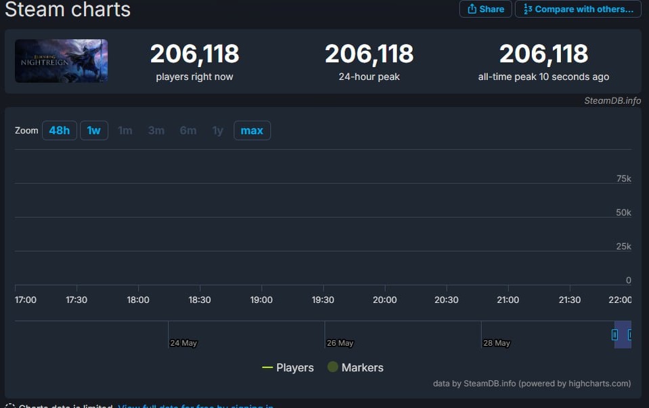Click the 28 May navigator label
The height and width of the screenshot is (408, 649).
coord(497,343)
